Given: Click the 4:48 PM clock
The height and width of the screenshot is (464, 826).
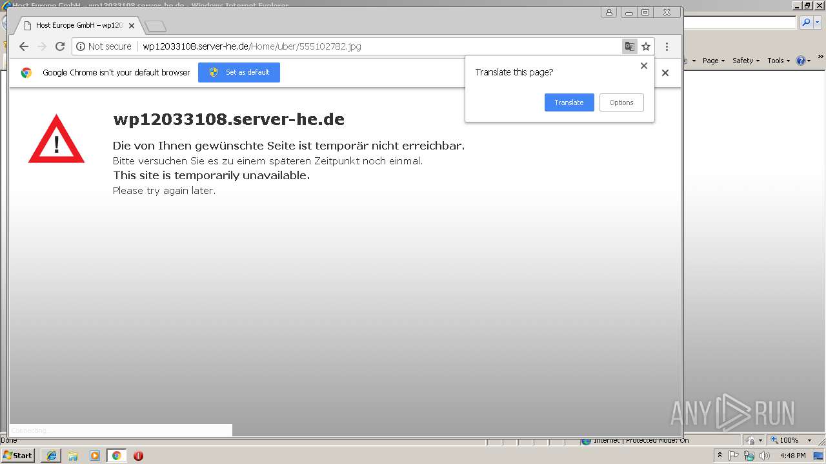Looking at the screenshot, I should tap(792, 456).
